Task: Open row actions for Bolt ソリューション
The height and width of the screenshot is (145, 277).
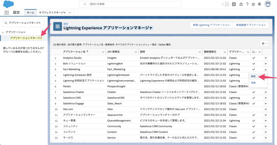Action: (266, 64)
